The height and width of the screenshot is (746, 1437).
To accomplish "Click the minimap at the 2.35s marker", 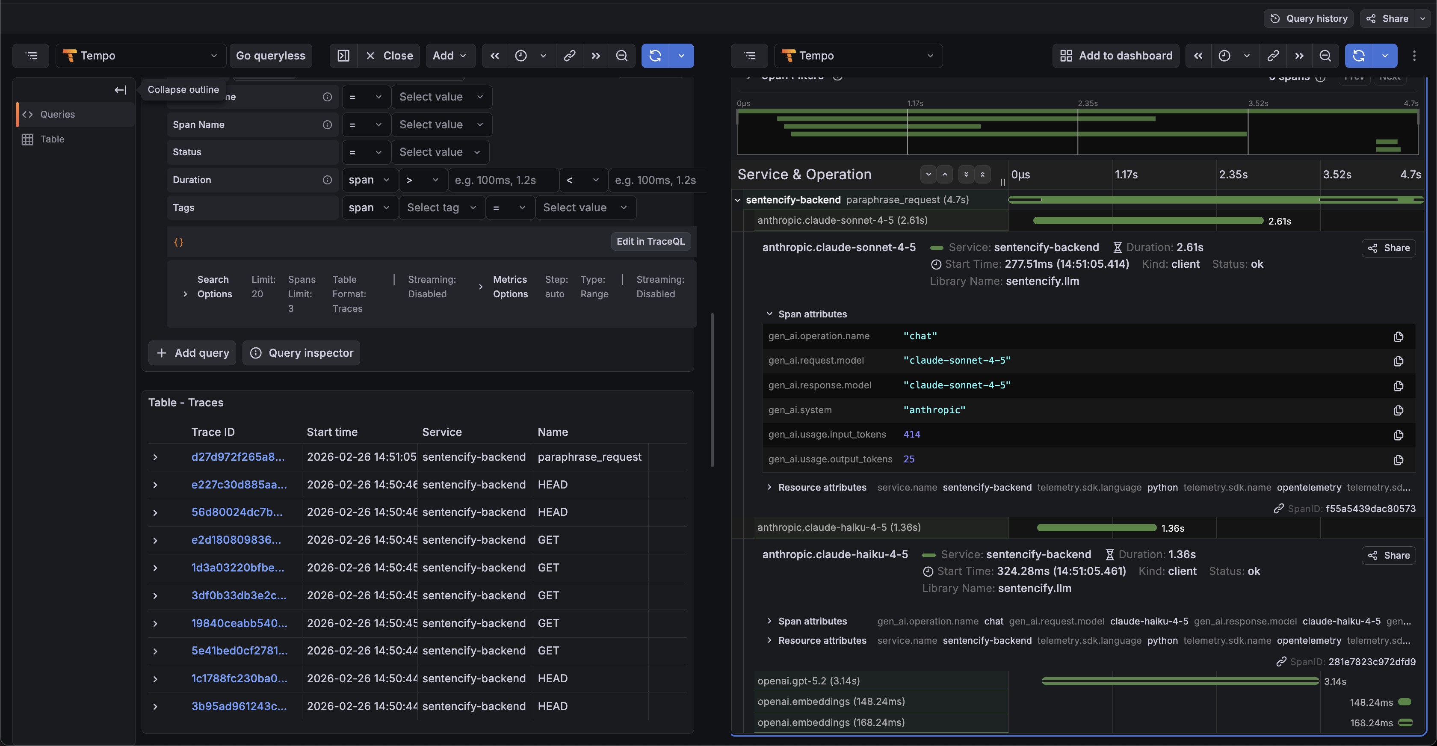I will click(x=1077, y=131).
